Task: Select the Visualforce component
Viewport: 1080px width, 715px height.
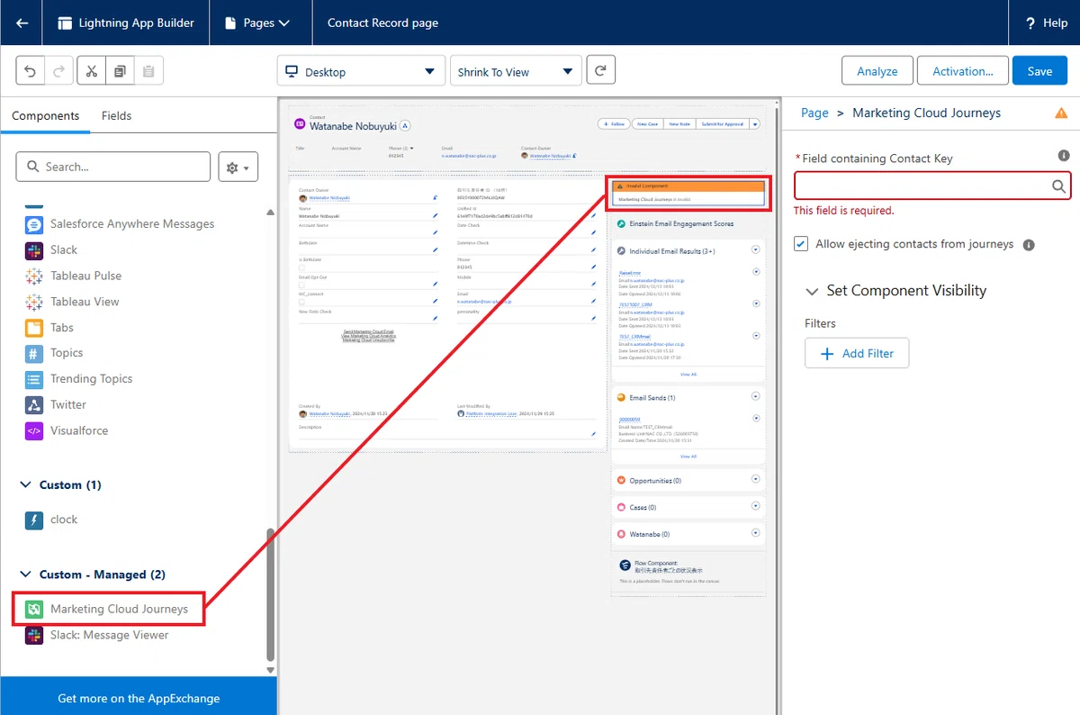Action: pos(67,430)
